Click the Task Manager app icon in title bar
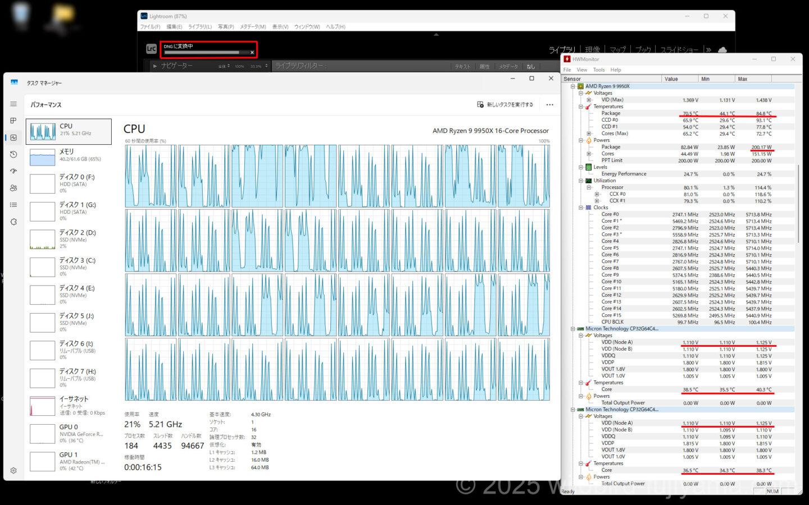 (14, 82)
